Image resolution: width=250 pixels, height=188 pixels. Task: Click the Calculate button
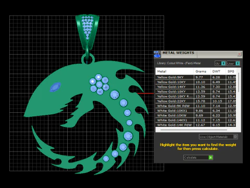[198, 158]
